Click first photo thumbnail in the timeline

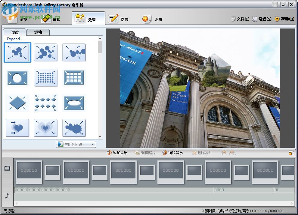[x=29, y=172]
